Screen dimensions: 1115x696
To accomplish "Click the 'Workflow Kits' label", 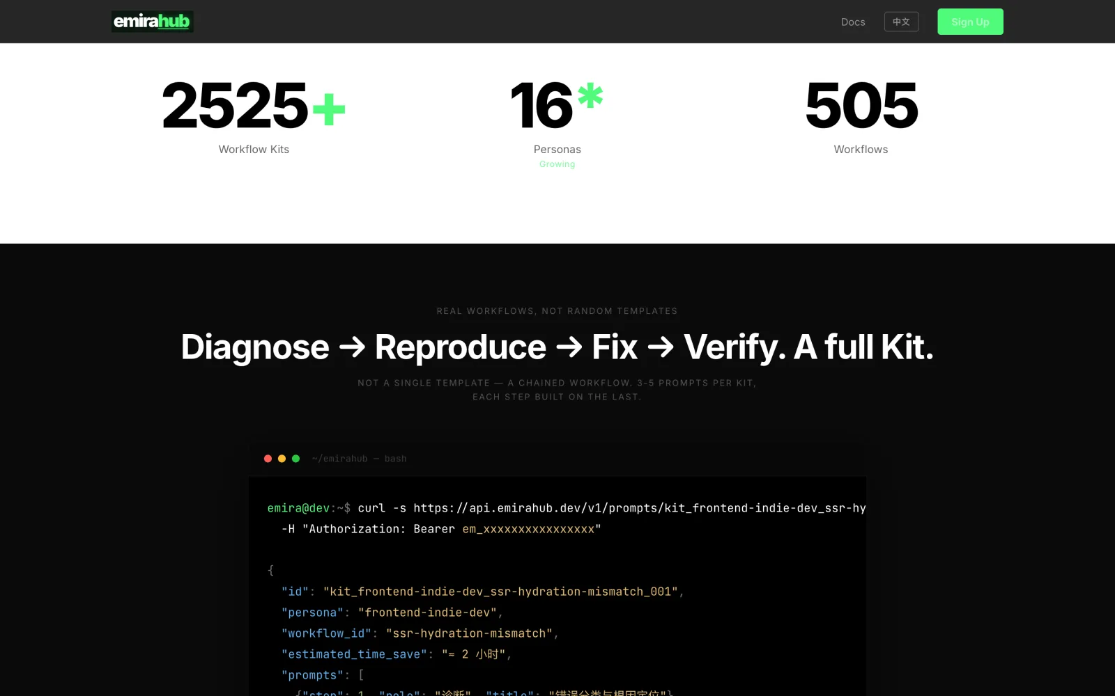I will click(254, 150).
